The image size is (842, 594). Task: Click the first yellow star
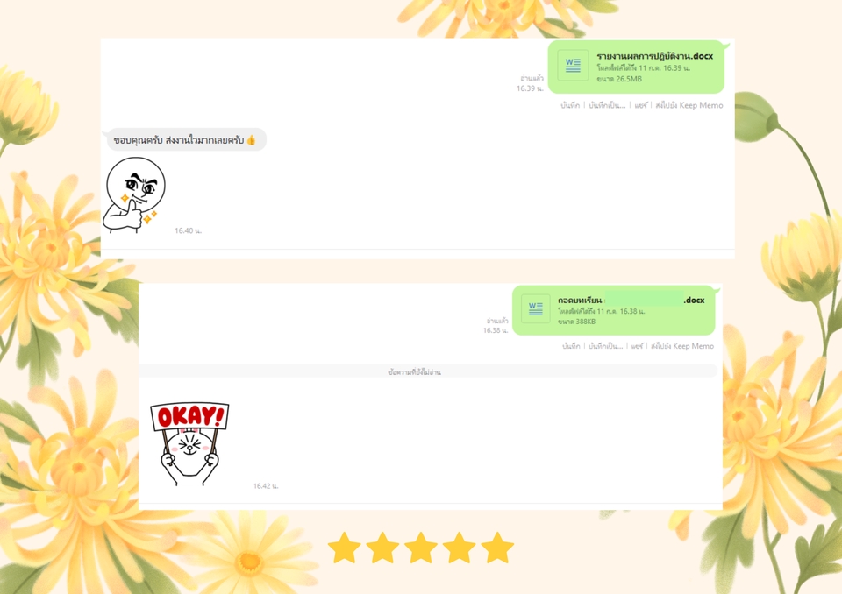tap(344, 548)
